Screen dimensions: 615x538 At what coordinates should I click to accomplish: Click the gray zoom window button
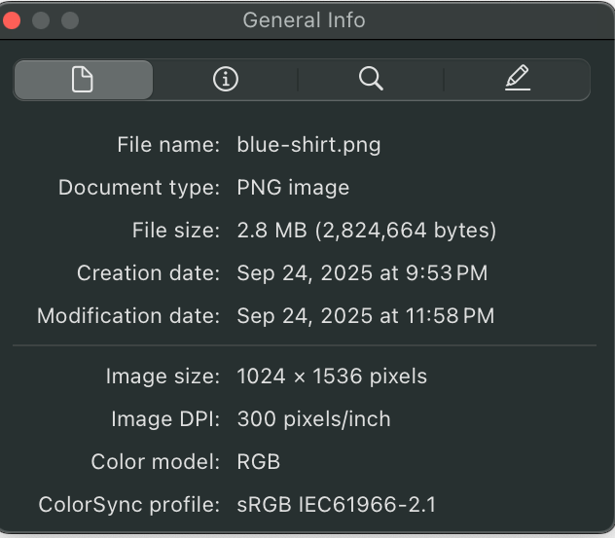[x=70, y=19]
